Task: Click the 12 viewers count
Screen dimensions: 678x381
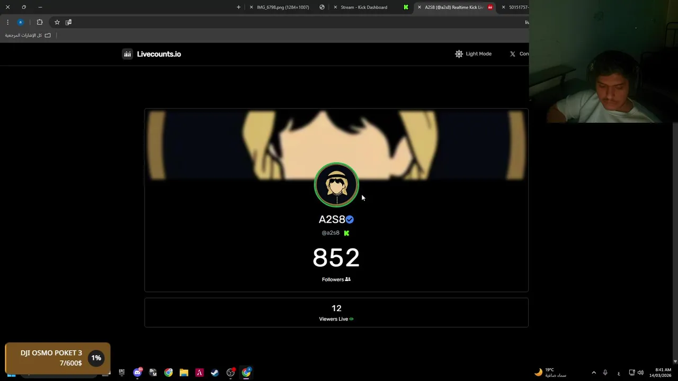Action: tap(336, 308)
